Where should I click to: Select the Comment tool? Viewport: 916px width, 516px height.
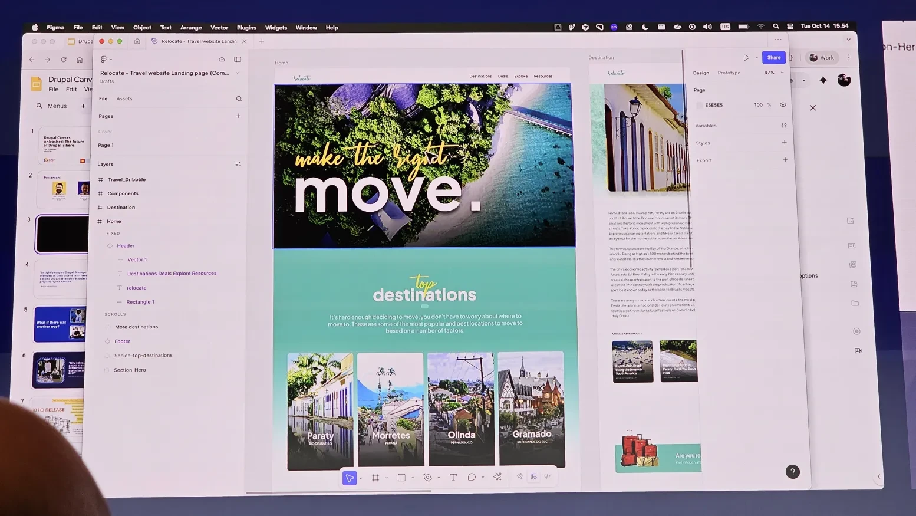[472, 478]
